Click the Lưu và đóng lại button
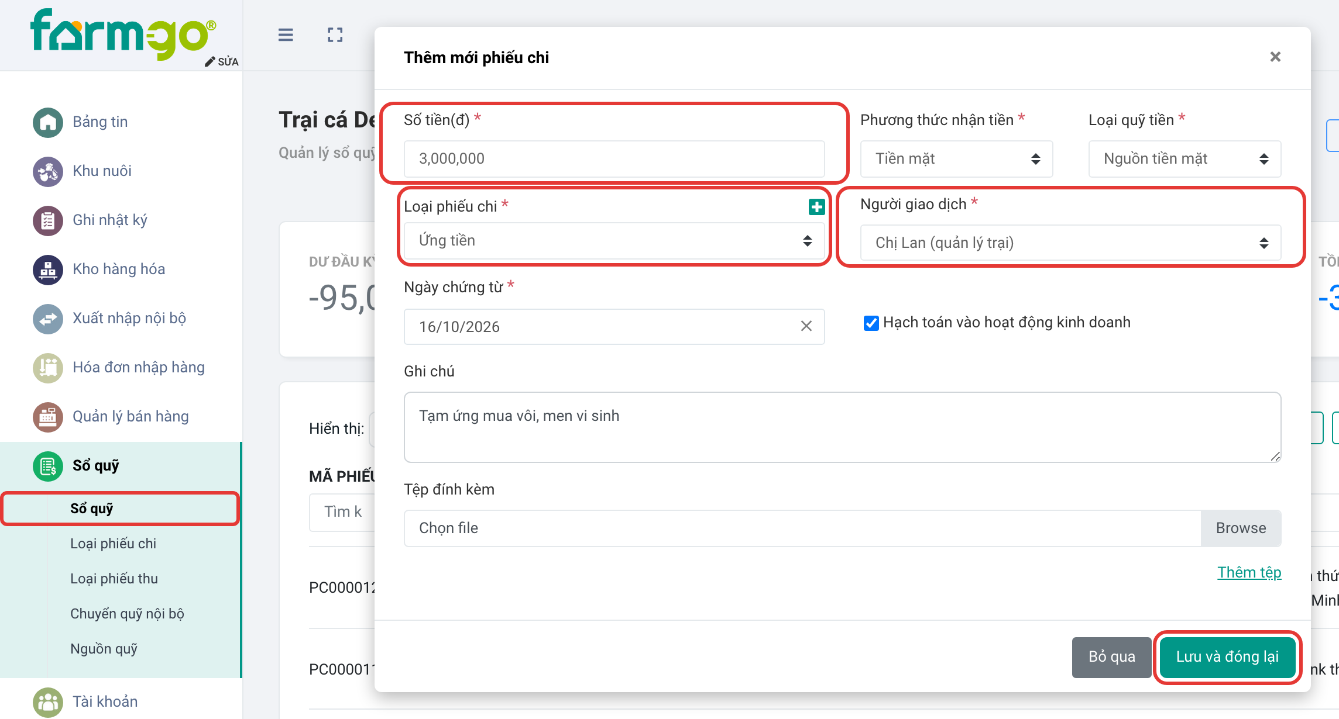Screen dimensions: 1339x719 [1227, 657]
